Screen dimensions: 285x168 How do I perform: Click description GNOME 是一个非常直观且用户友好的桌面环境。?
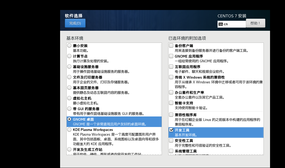(110, 124)
